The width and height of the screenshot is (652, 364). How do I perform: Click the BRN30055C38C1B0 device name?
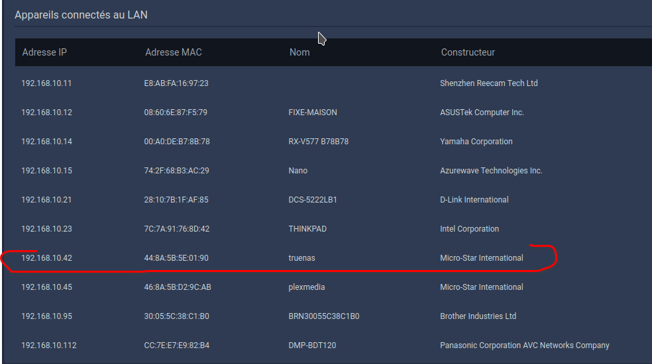coord(324,316)
